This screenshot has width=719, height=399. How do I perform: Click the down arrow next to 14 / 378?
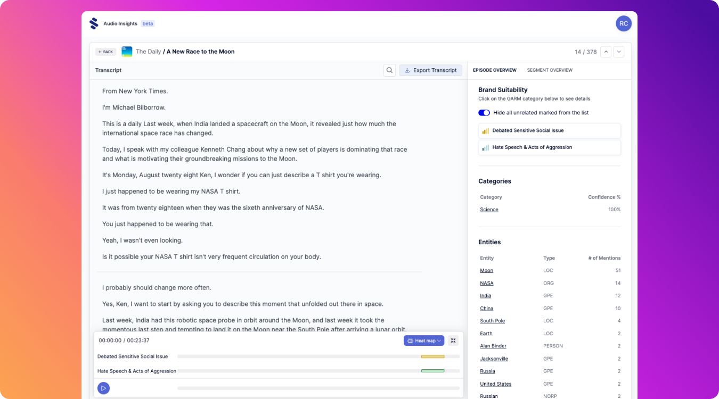point(618,52)
